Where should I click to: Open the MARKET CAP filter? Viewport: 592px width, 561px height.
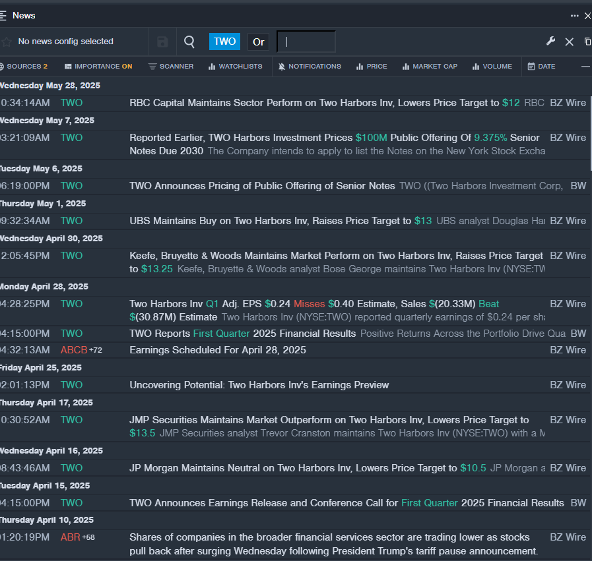(x=430, y=67)
